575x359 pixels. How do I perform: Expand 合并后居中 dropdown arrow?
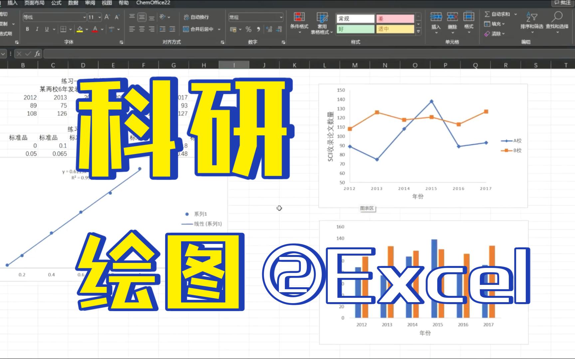[x=219, y=29]
